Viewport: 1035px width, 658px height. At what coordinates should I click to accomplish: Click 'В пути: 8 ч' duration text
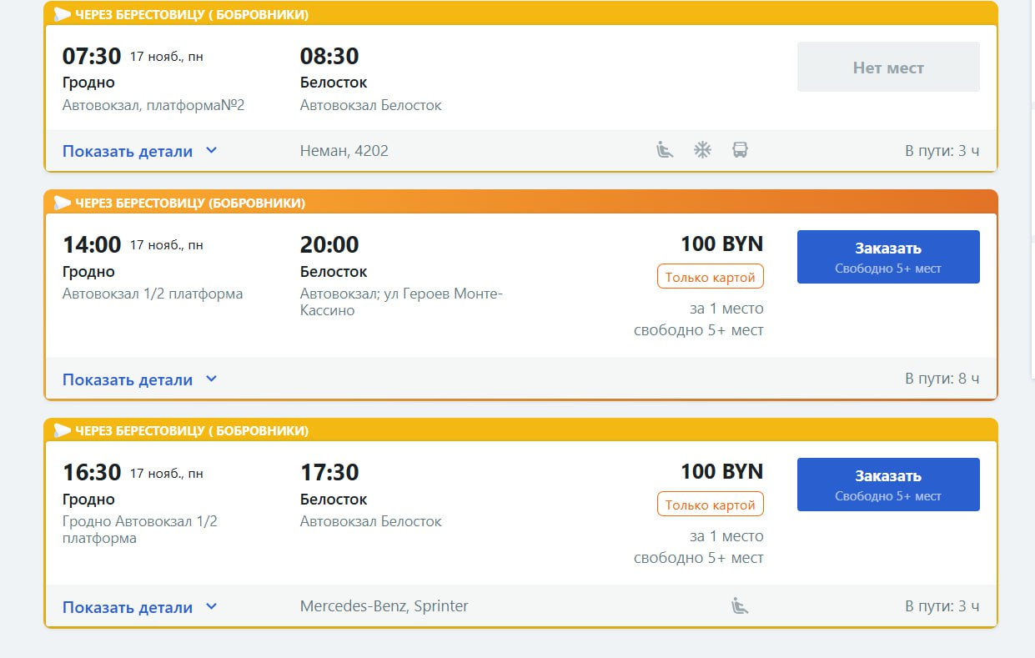pos(942,379)
